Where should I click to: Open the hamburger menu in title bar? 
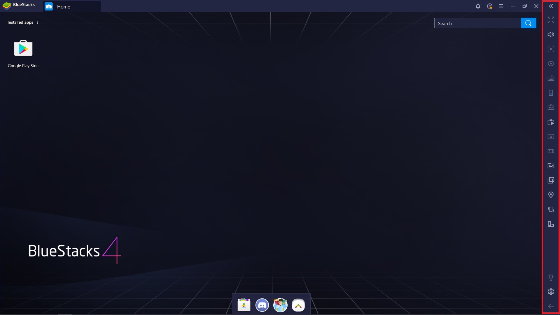point(501,6)
